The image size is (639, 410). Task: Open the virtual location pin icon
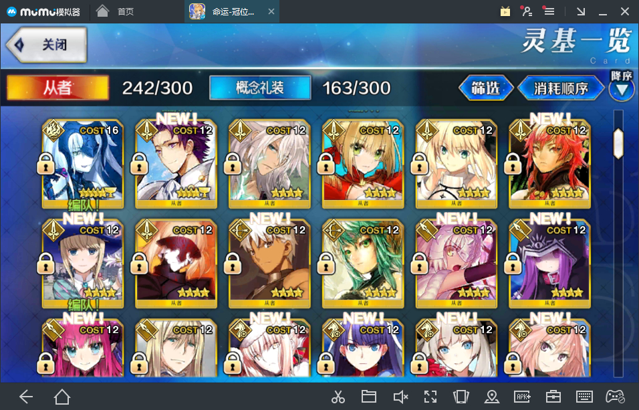(x=492, y=397)
